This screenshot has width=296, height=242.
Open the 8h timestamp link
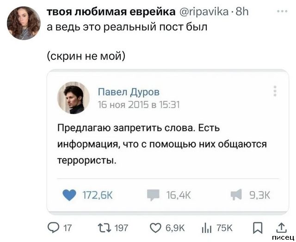242,12
